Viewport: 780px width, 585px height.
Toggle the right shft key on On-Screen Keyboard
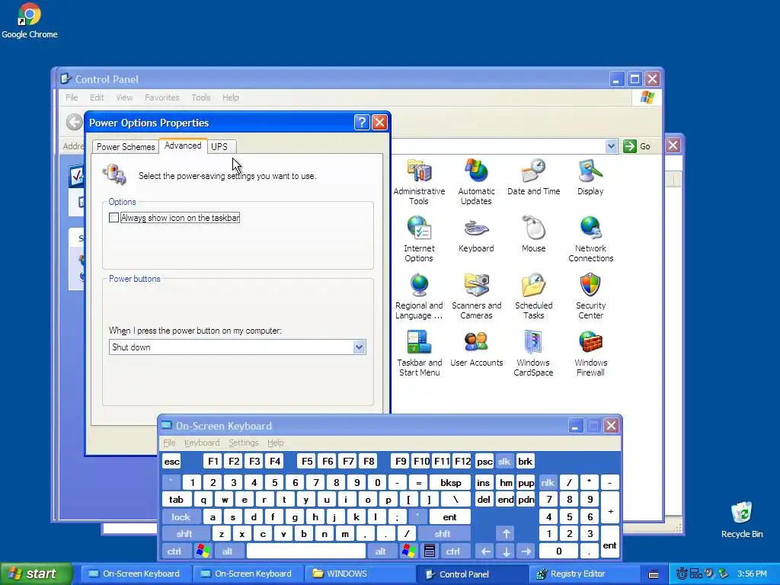(x=443, y=534)
